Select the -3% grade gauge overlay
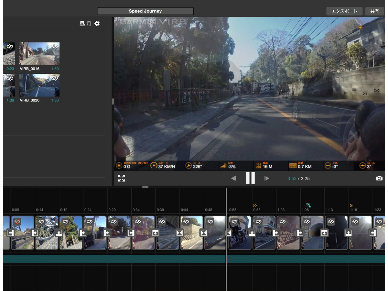The width and height of the screenshot is (388, 291). pos(228,166)
